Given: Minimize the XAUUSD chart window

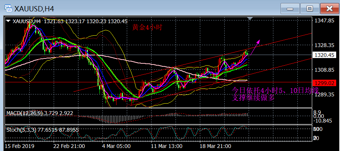Looking at the screenshot, I should tap(290, 9).
